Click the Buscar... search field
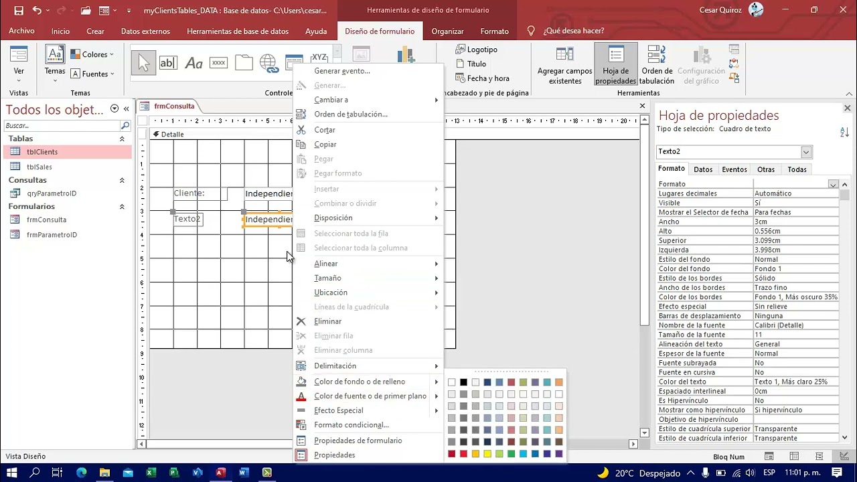 point(62,125)
